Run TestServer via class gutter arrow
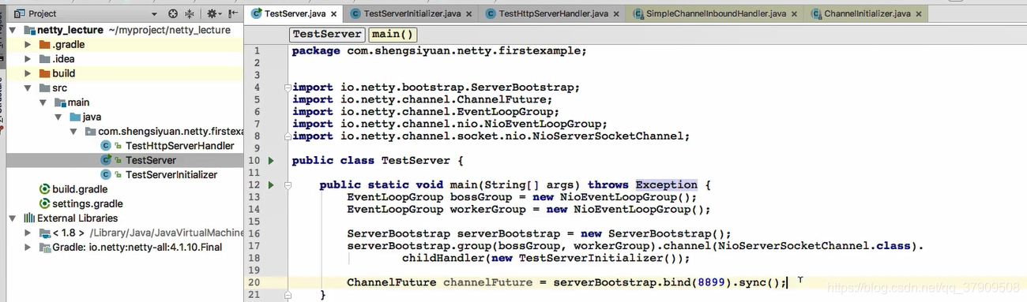This screenshot has height=302, width=1027. pyautogui.click(x=271, y=161)
